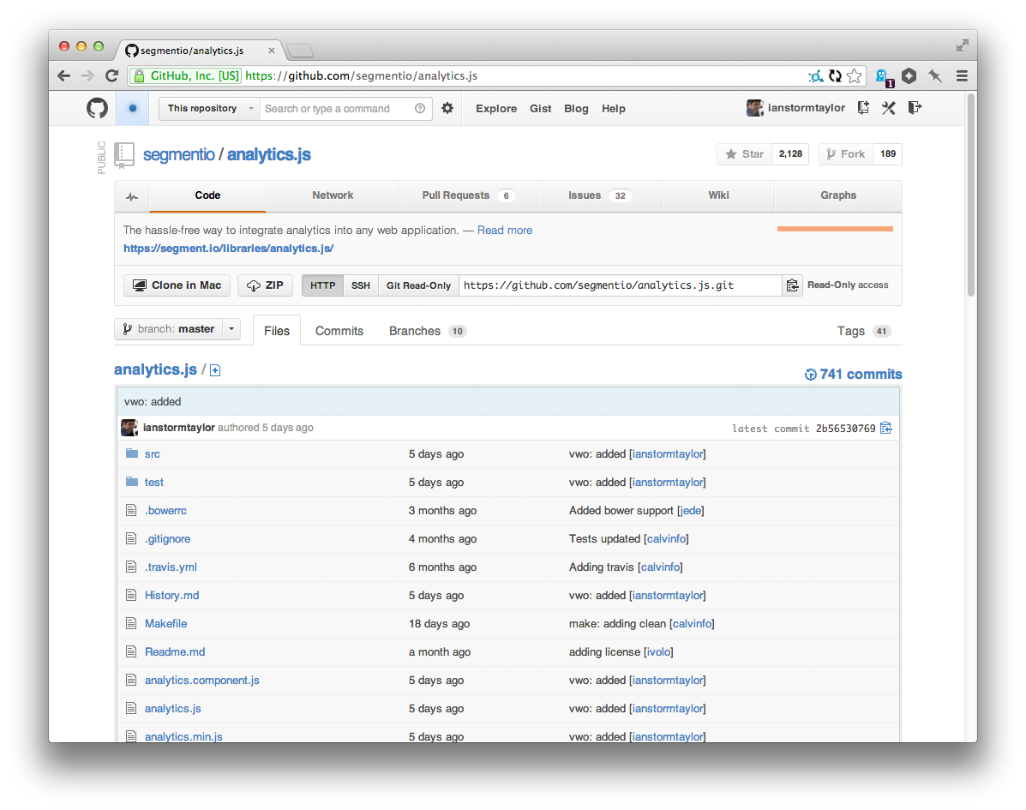Reload the page button
Viewport: 1026px width, 810px height.
[x=112, y=76]
